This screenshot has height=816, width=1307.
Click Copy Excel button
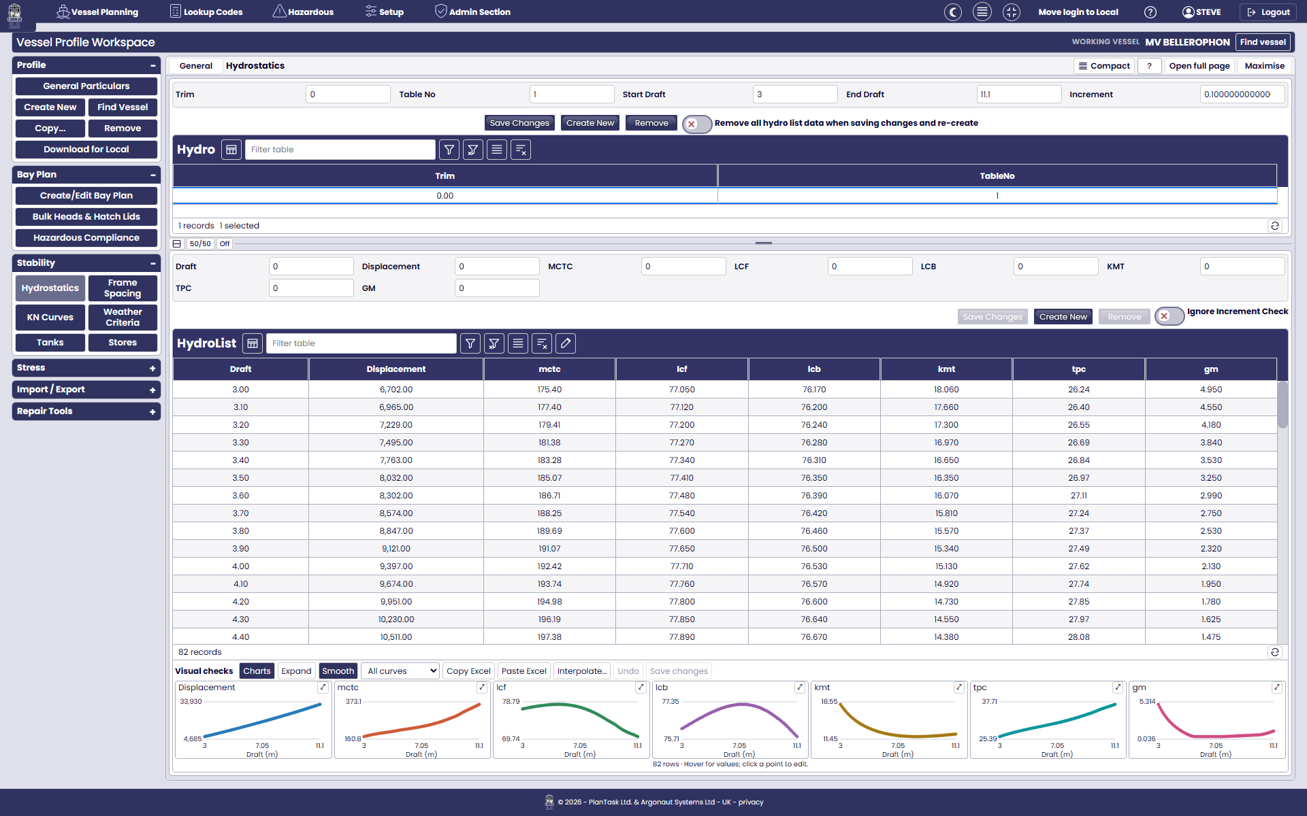(468, 671)
